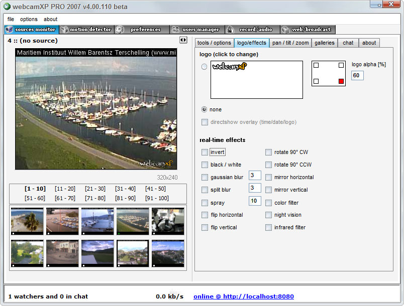Image resolution: width=404 pixels, height=306 pixels.
Task: Select the lighthouse harbor thumbnail
Action: (97, 221)
